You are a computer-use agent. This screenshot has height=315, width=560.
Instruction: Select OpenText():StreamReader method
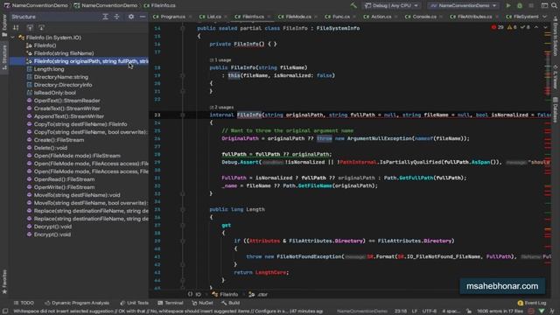[67, 101]
